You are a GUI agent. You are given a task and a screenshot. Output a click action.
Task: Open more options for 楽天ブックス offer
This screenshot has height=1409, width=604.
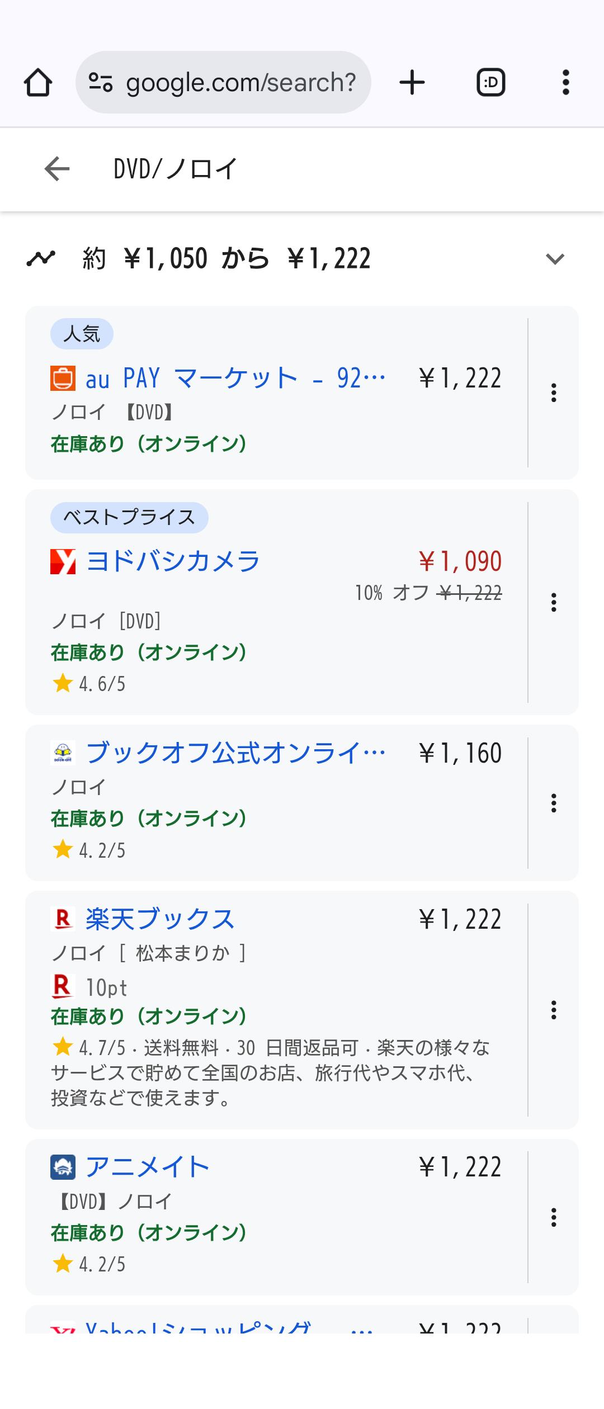pyautogui.click(x=554, y=1010)
